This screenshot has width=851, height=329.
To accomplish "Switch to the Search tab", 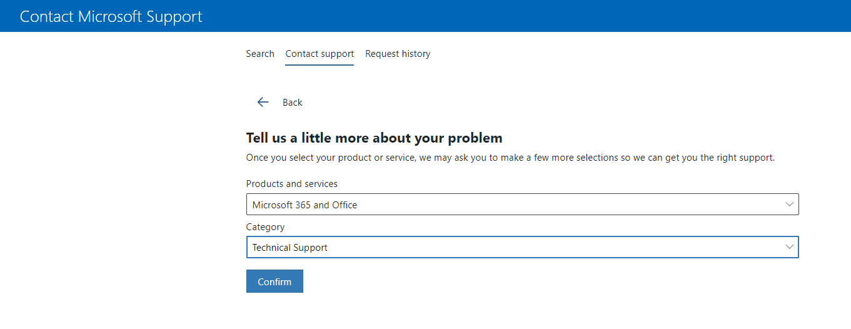I will (260, 54).
